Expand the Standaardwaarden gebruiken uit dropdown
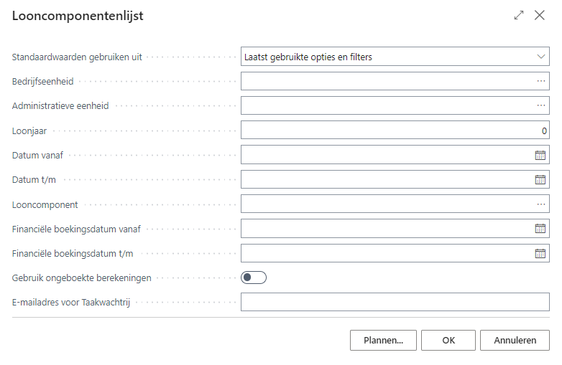Image resolution: width=562 pixels, height=365 pixels. pos(541,56)
